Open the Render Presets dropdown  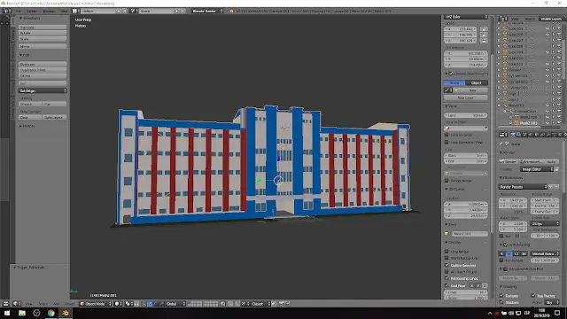tap(524, 187)
